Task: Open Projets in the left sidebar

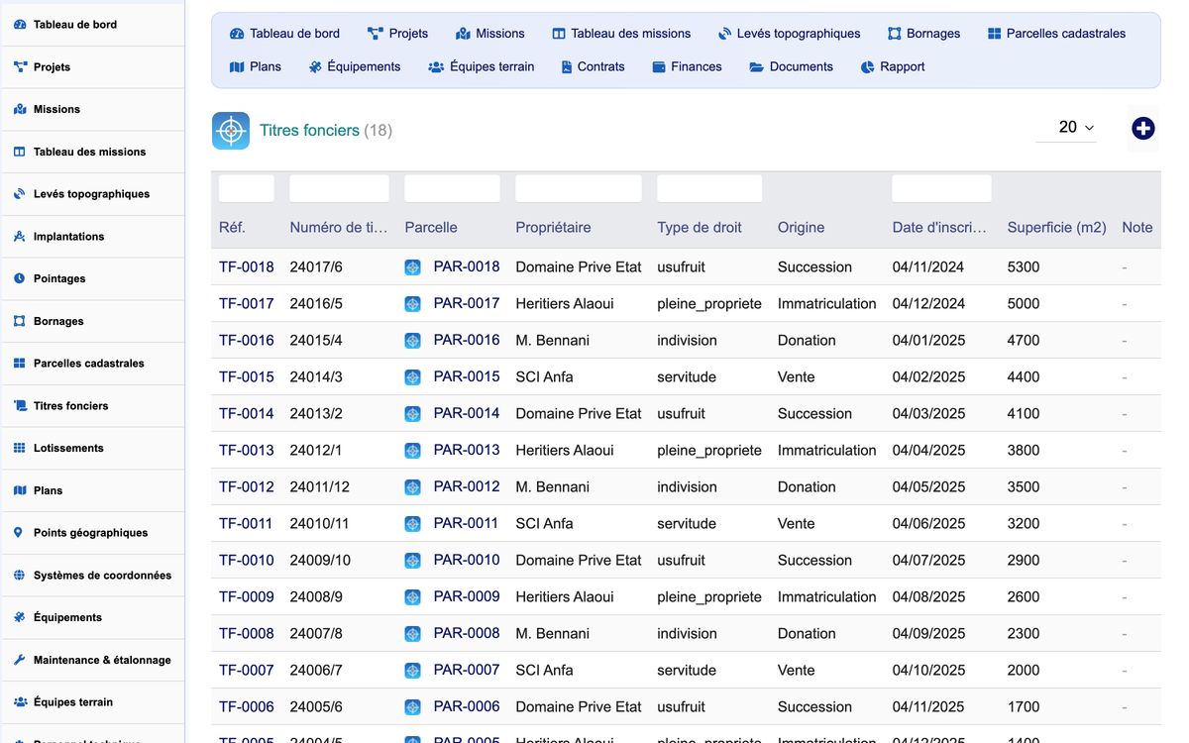Action: (92, 67)
